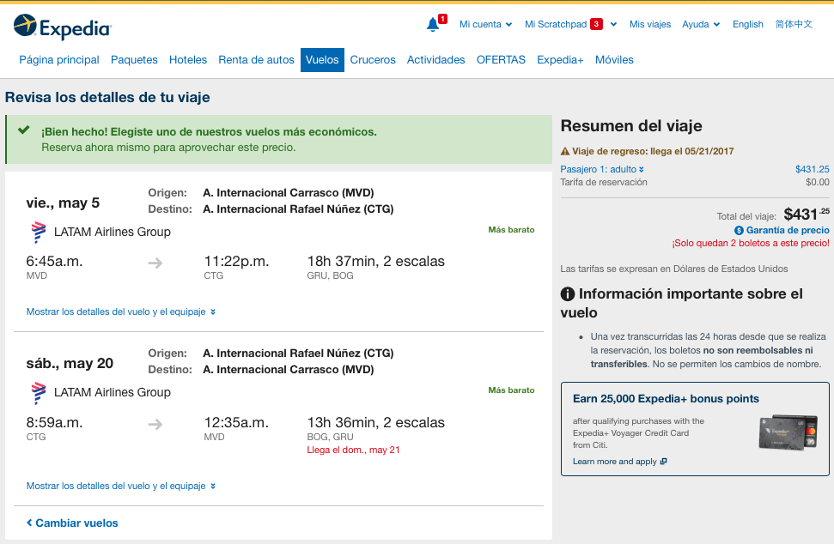
Task: Open the Paquetes tab
Action: [134, 60]
